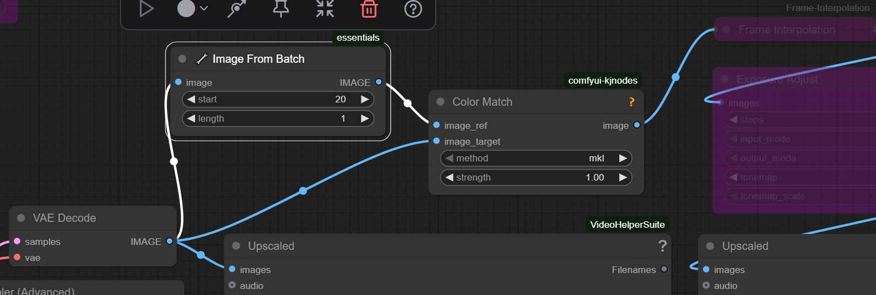Select the next method with the right arrow
This screenshot has height=295, width=876.
623,159
